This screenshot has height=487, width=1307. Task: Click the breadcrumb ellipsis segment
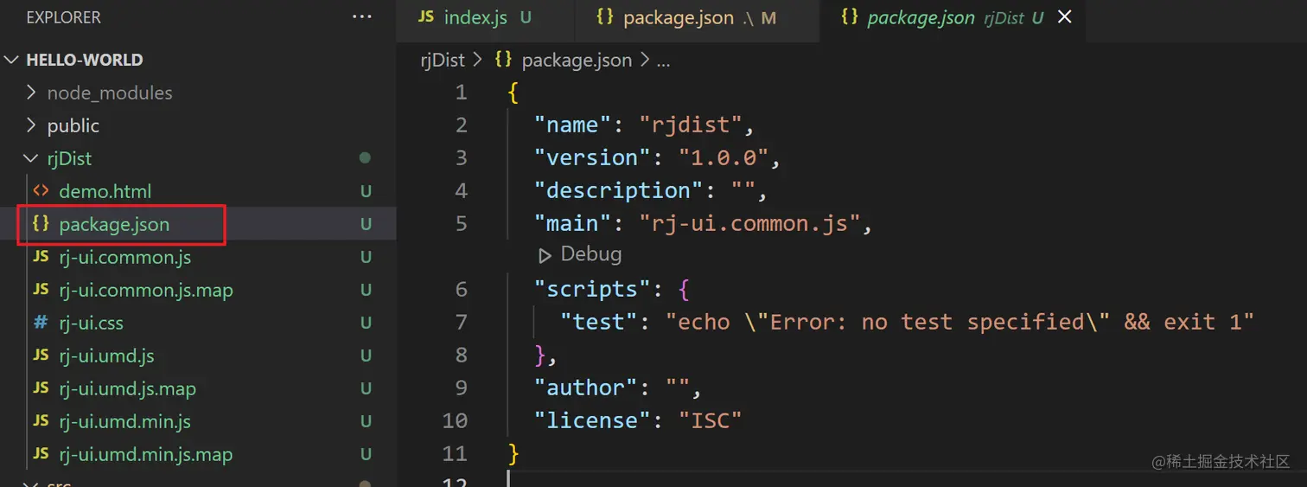click(x=663, y=61)
